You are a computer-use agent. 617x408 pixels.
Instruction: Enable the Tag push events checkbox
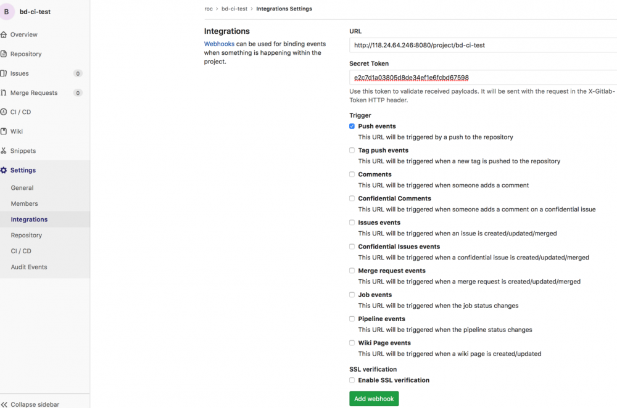352,150
